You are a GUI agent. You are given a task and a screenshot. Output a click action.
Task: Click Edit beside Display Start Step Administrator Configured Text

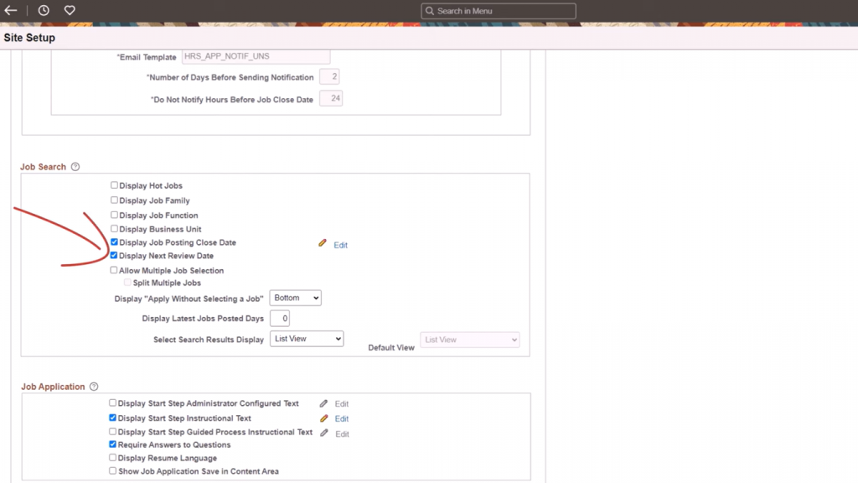pos(341,403)
